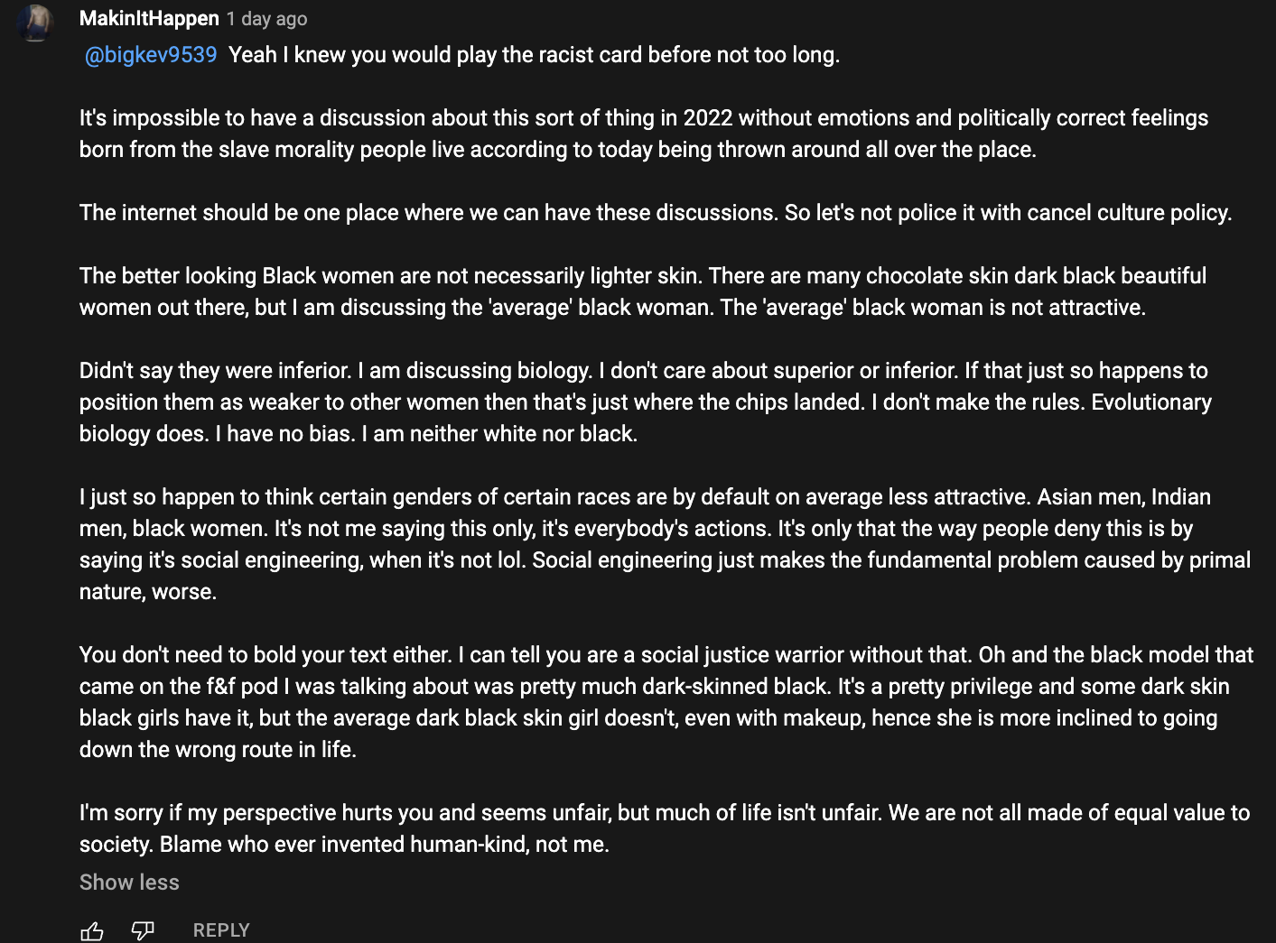Viewport: 1276px width, 943px height.
Task: Like the comment with thumbs-up icon
Action: (x=92, y=930)
